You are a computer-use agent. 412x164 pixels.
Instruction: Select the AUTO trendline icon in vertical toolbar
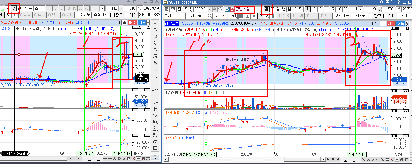[155, 89]
